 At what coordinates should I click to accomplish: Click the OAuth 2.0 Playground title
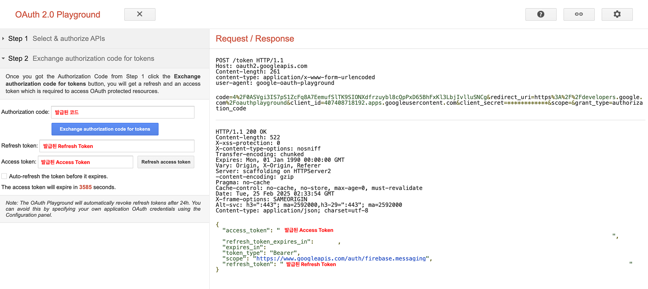pos(58,14)
